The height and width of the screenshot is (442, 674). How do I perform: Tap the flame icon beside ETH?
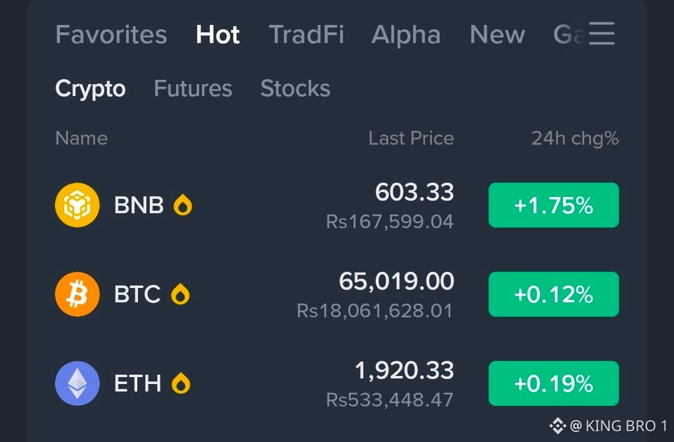[180, 383]
